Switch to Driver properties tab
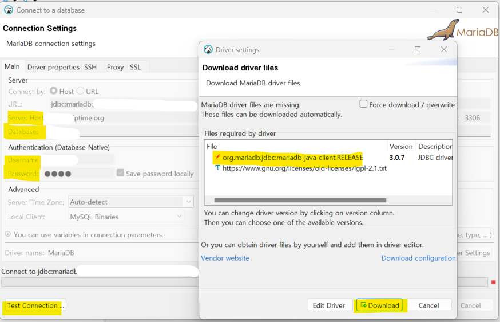The height and width of the screenshot is (322, 500). point(53,67)
